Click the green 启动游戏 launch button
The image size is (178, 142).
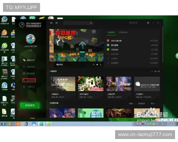pyautogui.click(x=30, y=105)
